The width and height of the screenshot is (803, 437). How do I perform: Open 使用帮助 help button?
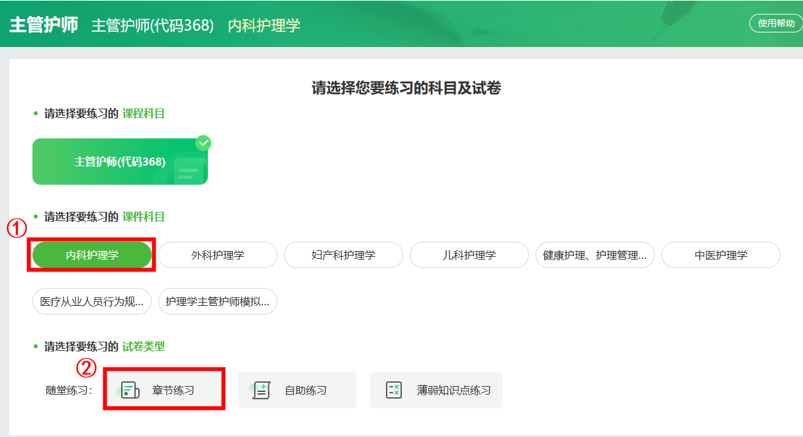click(x=776, y=23)
